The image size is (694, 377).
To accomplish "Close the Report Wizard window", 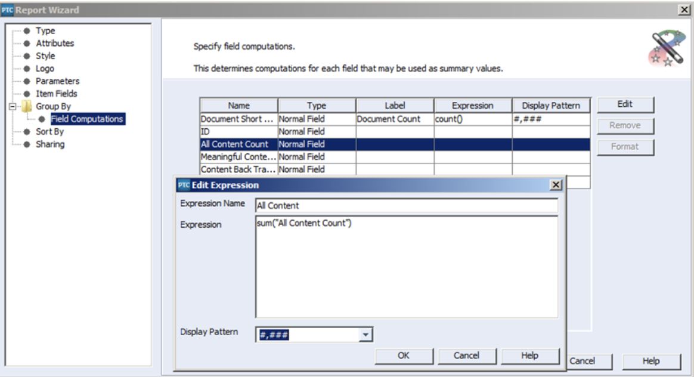I will pos(684,10).
